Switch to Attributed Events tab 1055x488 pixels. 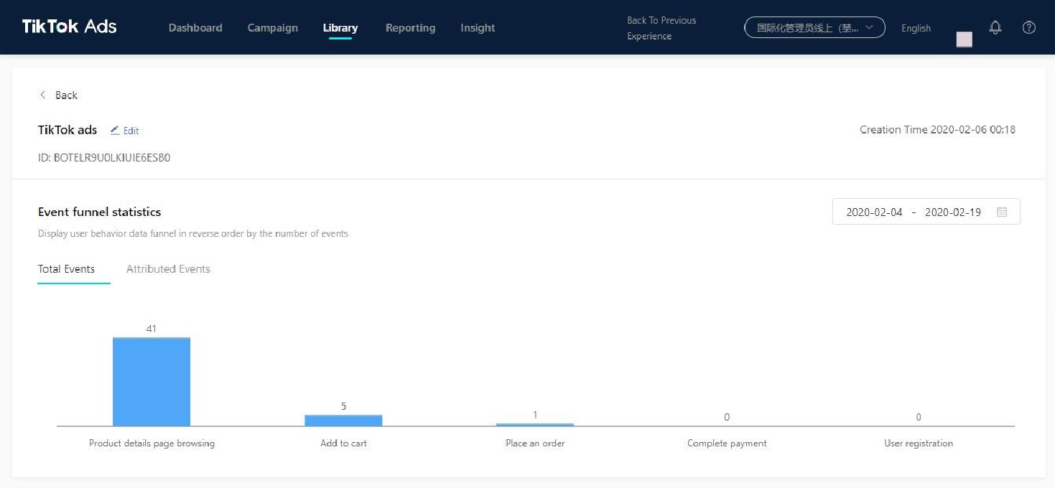pyautogui.click(x=168, y=269)
